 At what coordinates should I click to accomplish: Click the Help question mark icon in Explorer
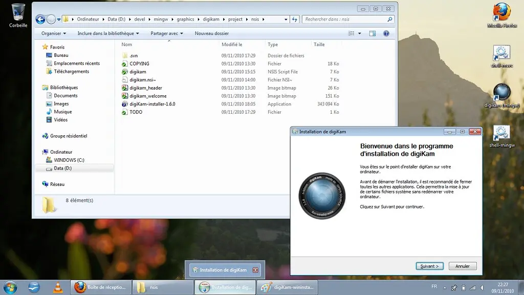click(x=387, y=33)
